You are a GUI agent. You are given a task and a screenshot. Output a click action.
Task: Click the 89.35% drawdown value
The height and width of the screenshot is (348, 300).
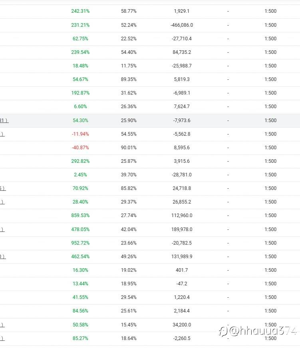pos(129,79)
